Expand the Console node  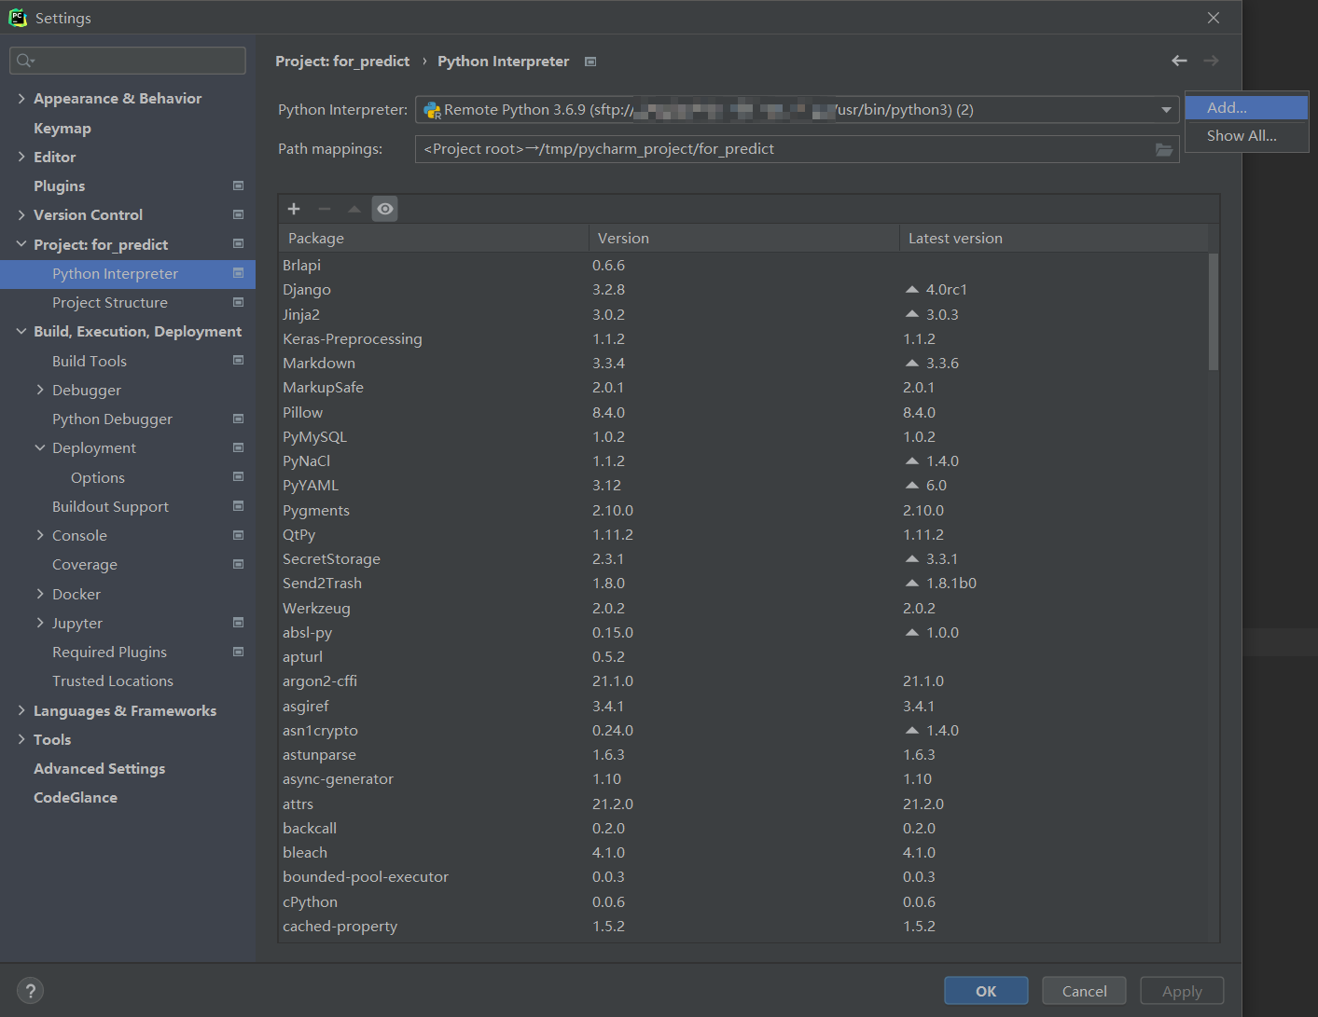pos(40,535)
